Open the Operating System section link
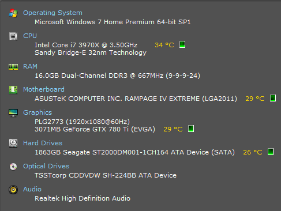The image size is (281, 211). tap(53, 13)
